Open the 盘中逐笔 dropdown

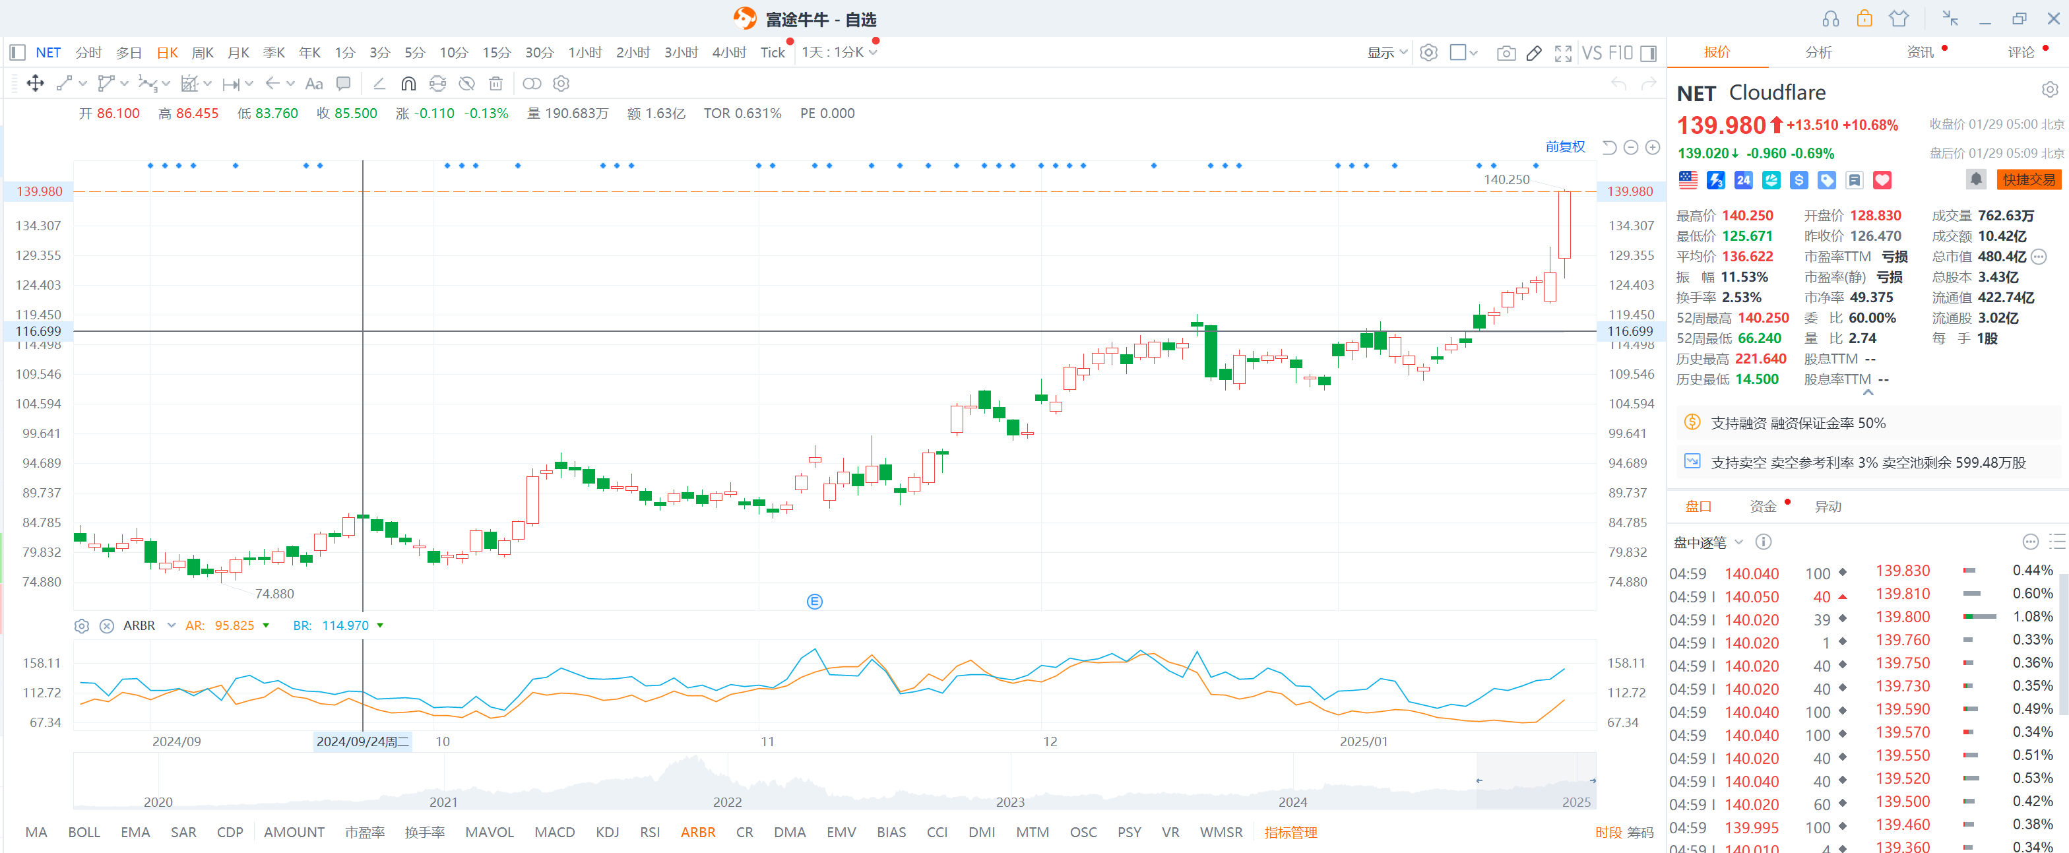pyautogui.click(x=1739, y=542)
